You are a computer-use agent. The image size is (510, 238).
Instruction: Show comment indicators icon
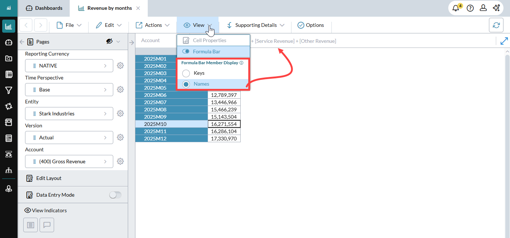tap(47, 225)
